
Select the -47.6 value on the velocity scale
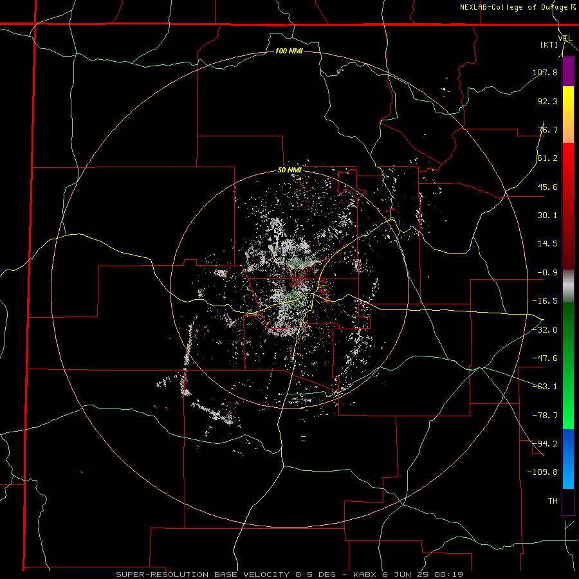point(545,358)
